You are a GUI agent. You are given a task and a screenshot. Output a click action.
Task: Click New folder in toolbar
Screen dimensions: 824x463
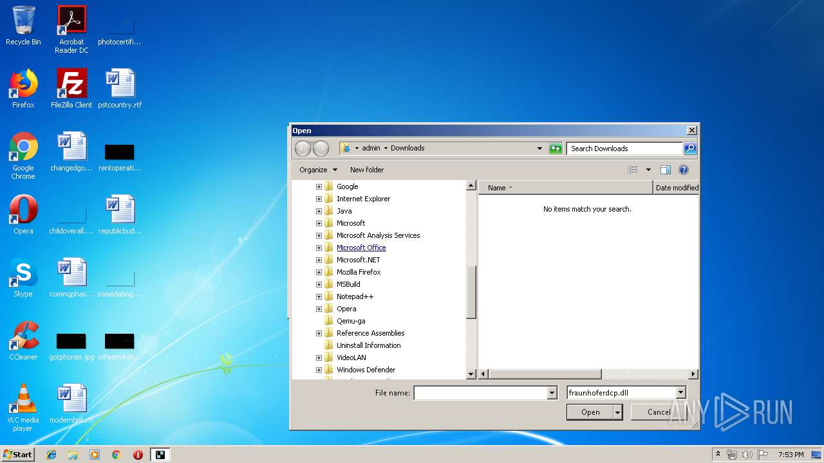[367, 170]
